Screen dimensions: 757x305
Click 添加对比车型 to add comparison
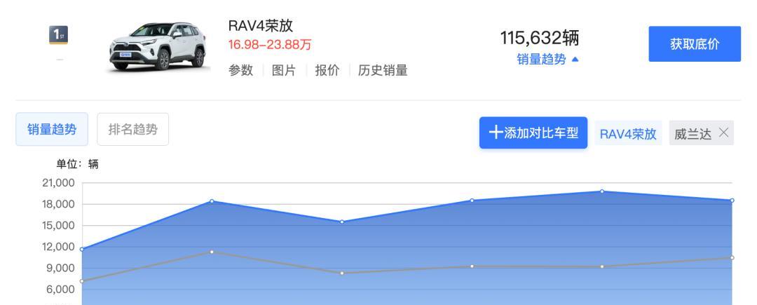point(533,133)
